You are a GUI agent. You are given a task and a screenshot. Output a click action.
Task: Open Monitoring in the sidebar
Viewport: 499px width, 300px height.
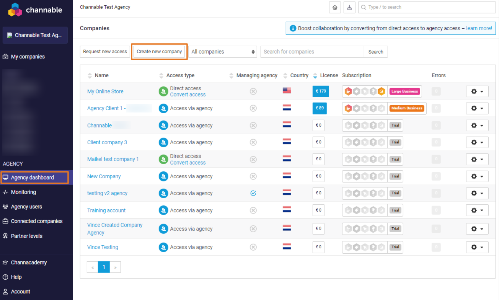coord(23,192)
